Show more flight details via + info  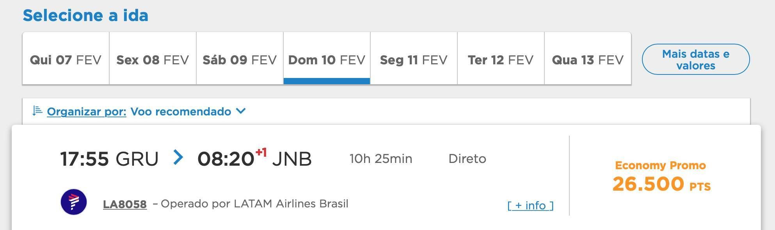pyautogui.click(x=530, y=205)
